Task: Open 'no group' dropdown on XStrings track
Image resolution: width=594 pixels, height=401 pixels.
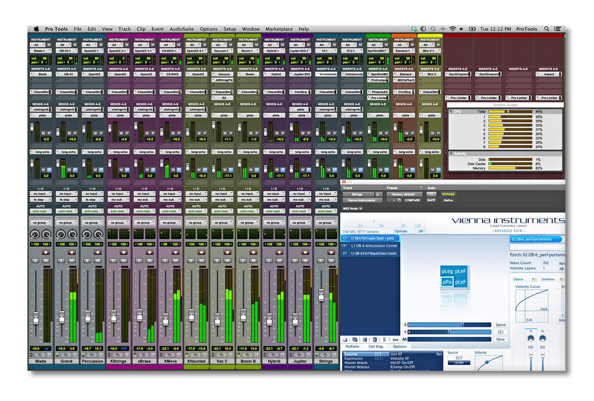Action: (x=118, y=222)
